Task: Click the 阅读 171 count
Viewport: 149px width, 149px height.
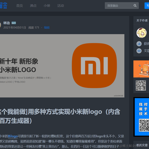Action: [34, 28]
